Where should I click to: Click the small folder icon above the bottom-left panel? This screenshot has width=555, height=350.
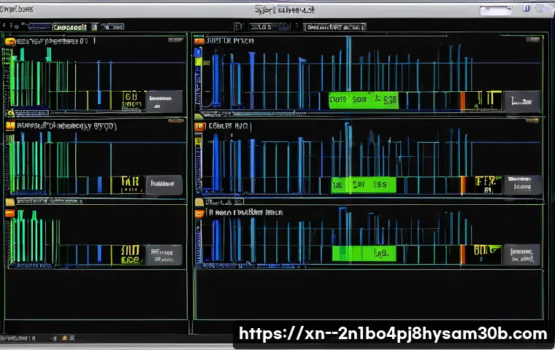[9, 202]
